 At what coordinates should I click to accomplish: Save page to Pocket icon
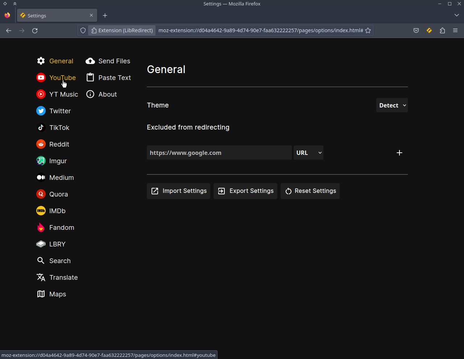pyautogui.click(x=416, y=30)
